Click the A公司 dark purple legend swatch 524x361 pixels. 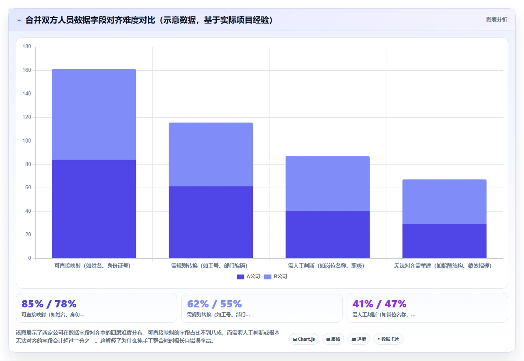pos(241,277)
